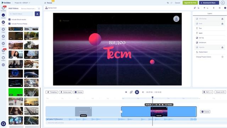This screenshot has width=227, height=128.
Task: Add a Scene from the toolbar
Action: (78, 92)
